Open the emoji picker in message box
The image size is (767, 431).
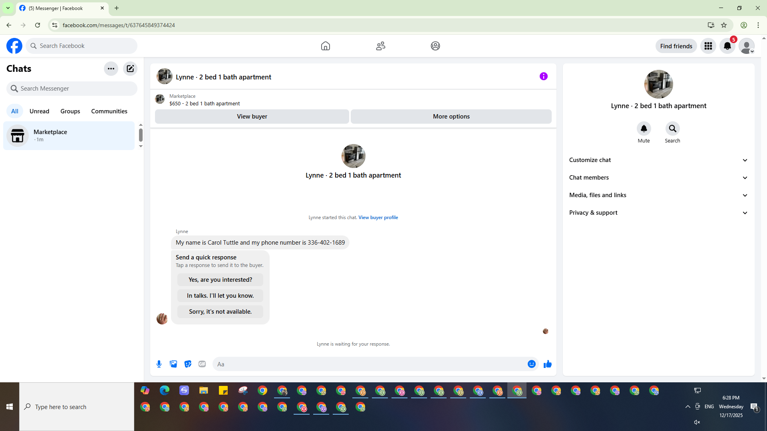point(531,364)
